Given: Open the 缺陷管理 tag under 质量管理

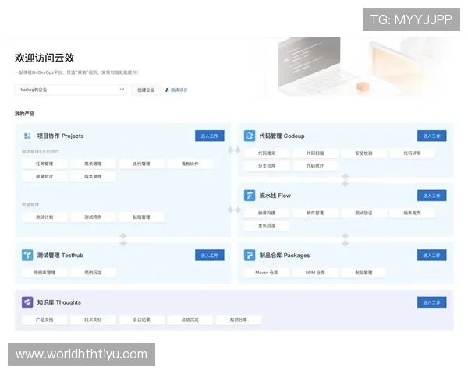Looking at the screenshot, I should (141, 217).
